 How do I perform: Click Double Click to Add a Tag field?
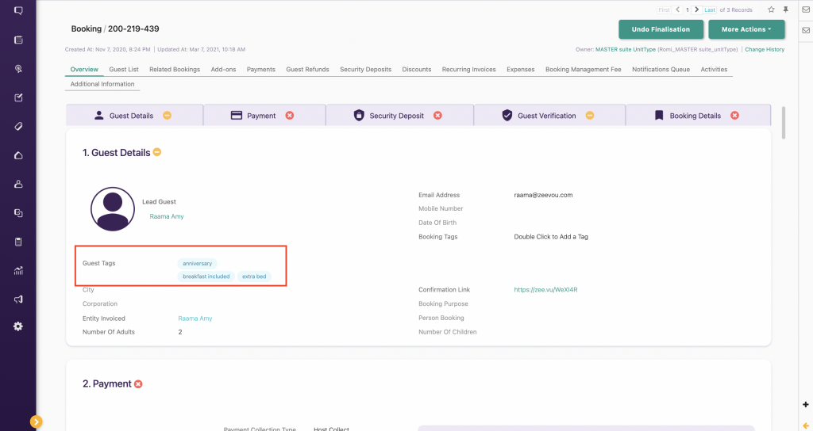[551, 236]
